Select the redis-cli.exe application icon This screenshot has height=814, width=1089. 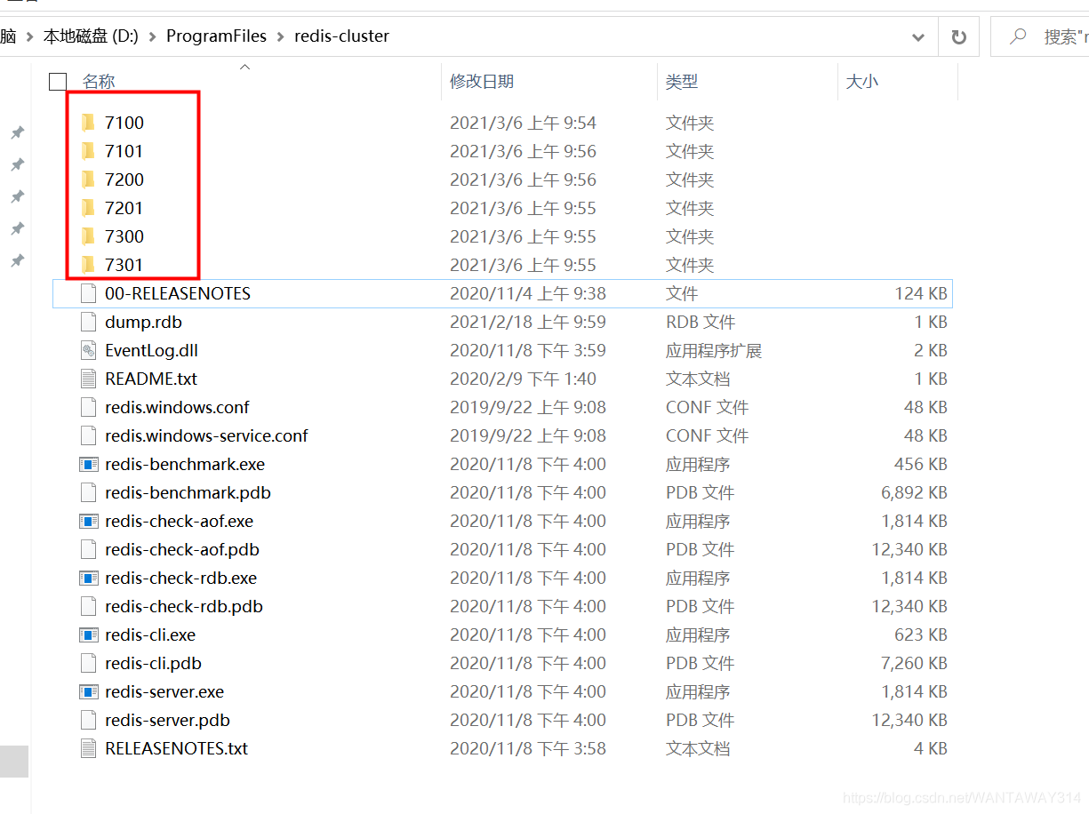(88, 634)
